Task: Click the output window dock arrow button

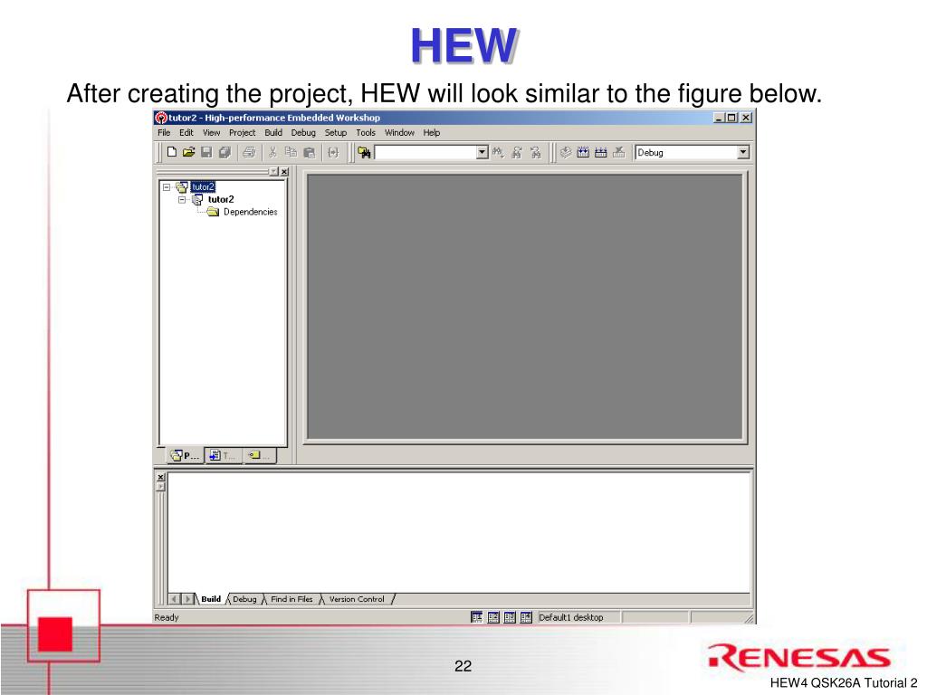Action: (160, 486)
